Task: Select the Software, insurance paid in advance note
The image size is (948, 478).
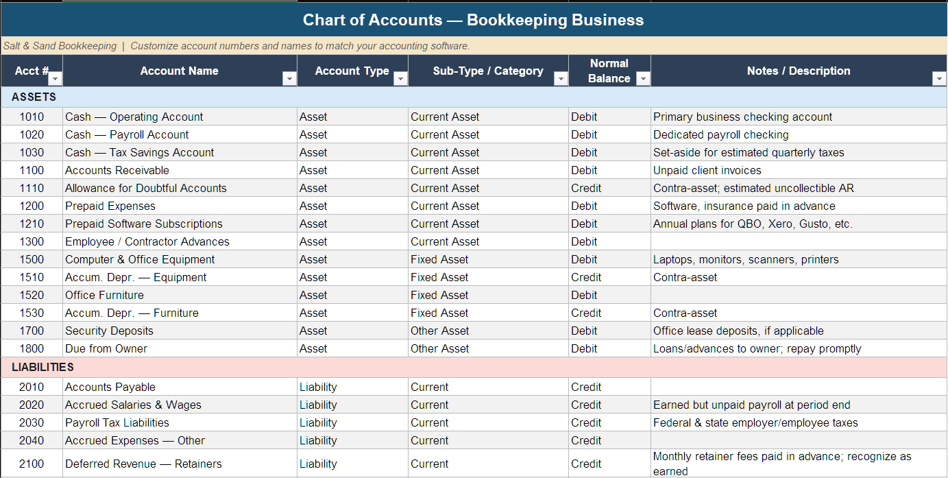Action: point(799,206)
